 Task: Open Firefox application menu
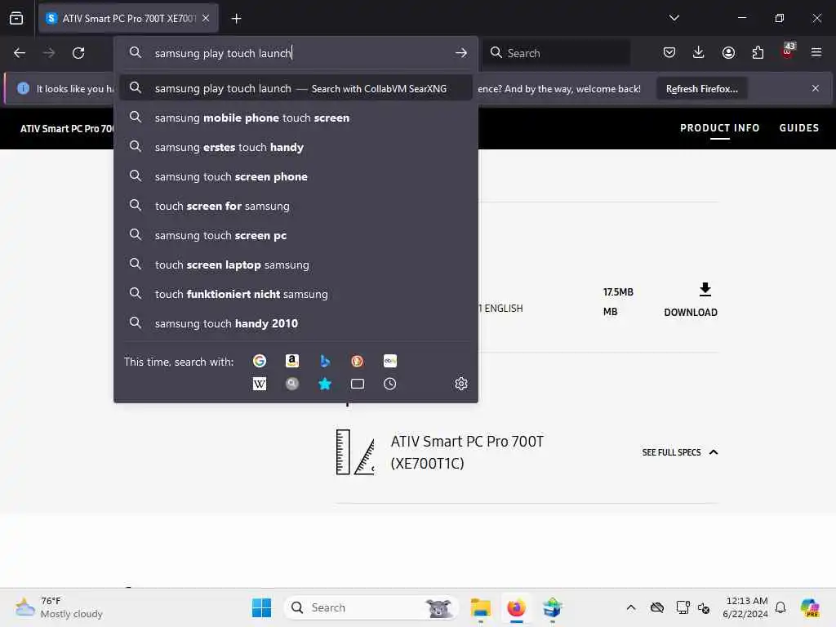[x=816, y=52]
